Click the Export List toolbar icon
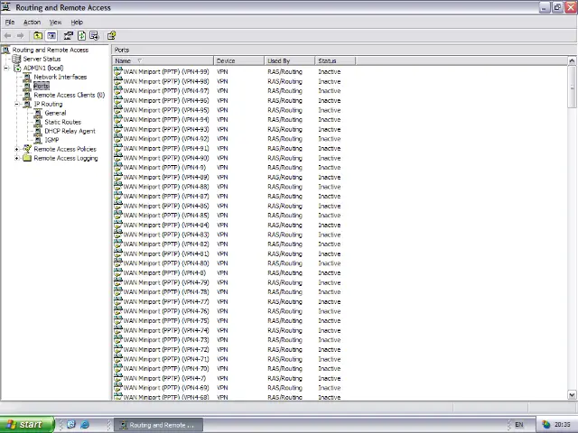 (x=94, y=36)
